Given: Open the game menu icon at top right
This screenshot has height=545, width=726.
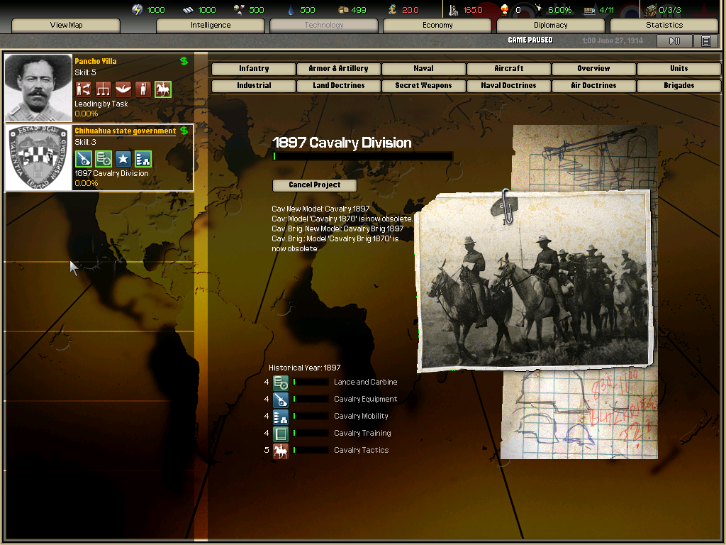Looking at the screenshot, I should (705, 41).
